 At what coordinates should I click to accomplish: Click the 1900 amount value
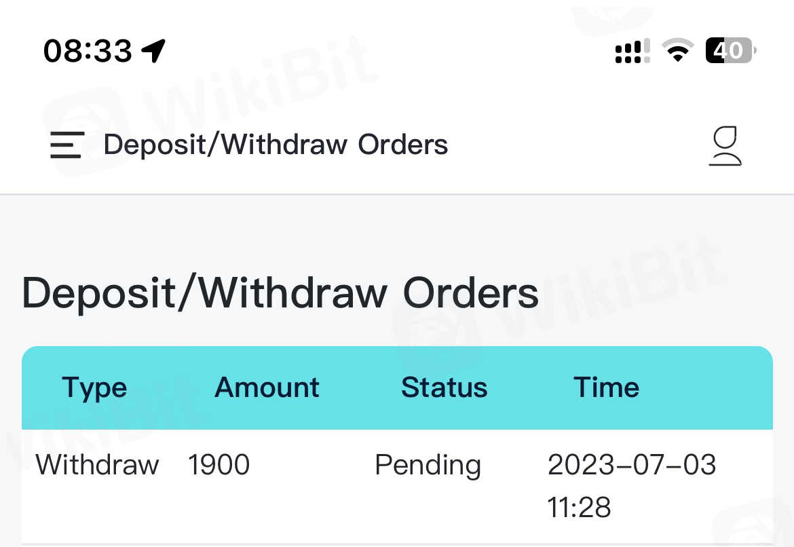coord(219,466)
